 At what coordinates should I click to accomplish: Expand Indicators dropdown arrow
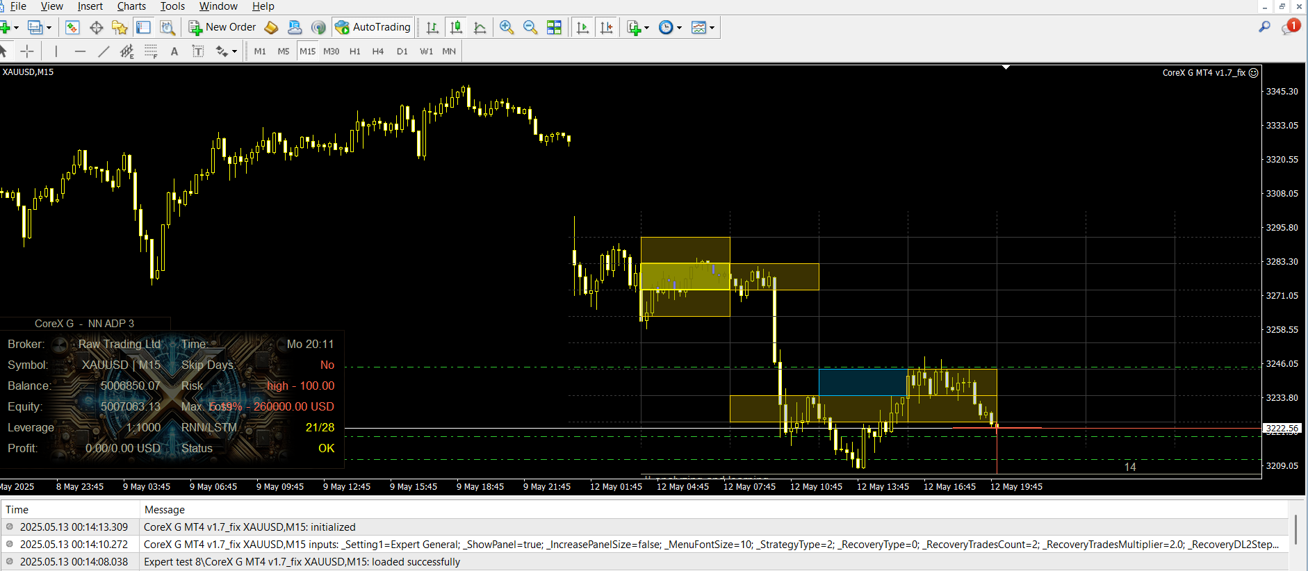[646, 28]
